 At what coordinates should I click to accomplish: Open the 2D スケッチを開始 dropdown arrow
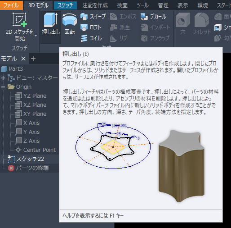tap(36, 36)
